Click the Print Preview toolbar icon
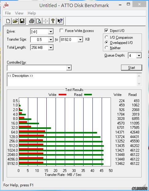 click(39, 21)
